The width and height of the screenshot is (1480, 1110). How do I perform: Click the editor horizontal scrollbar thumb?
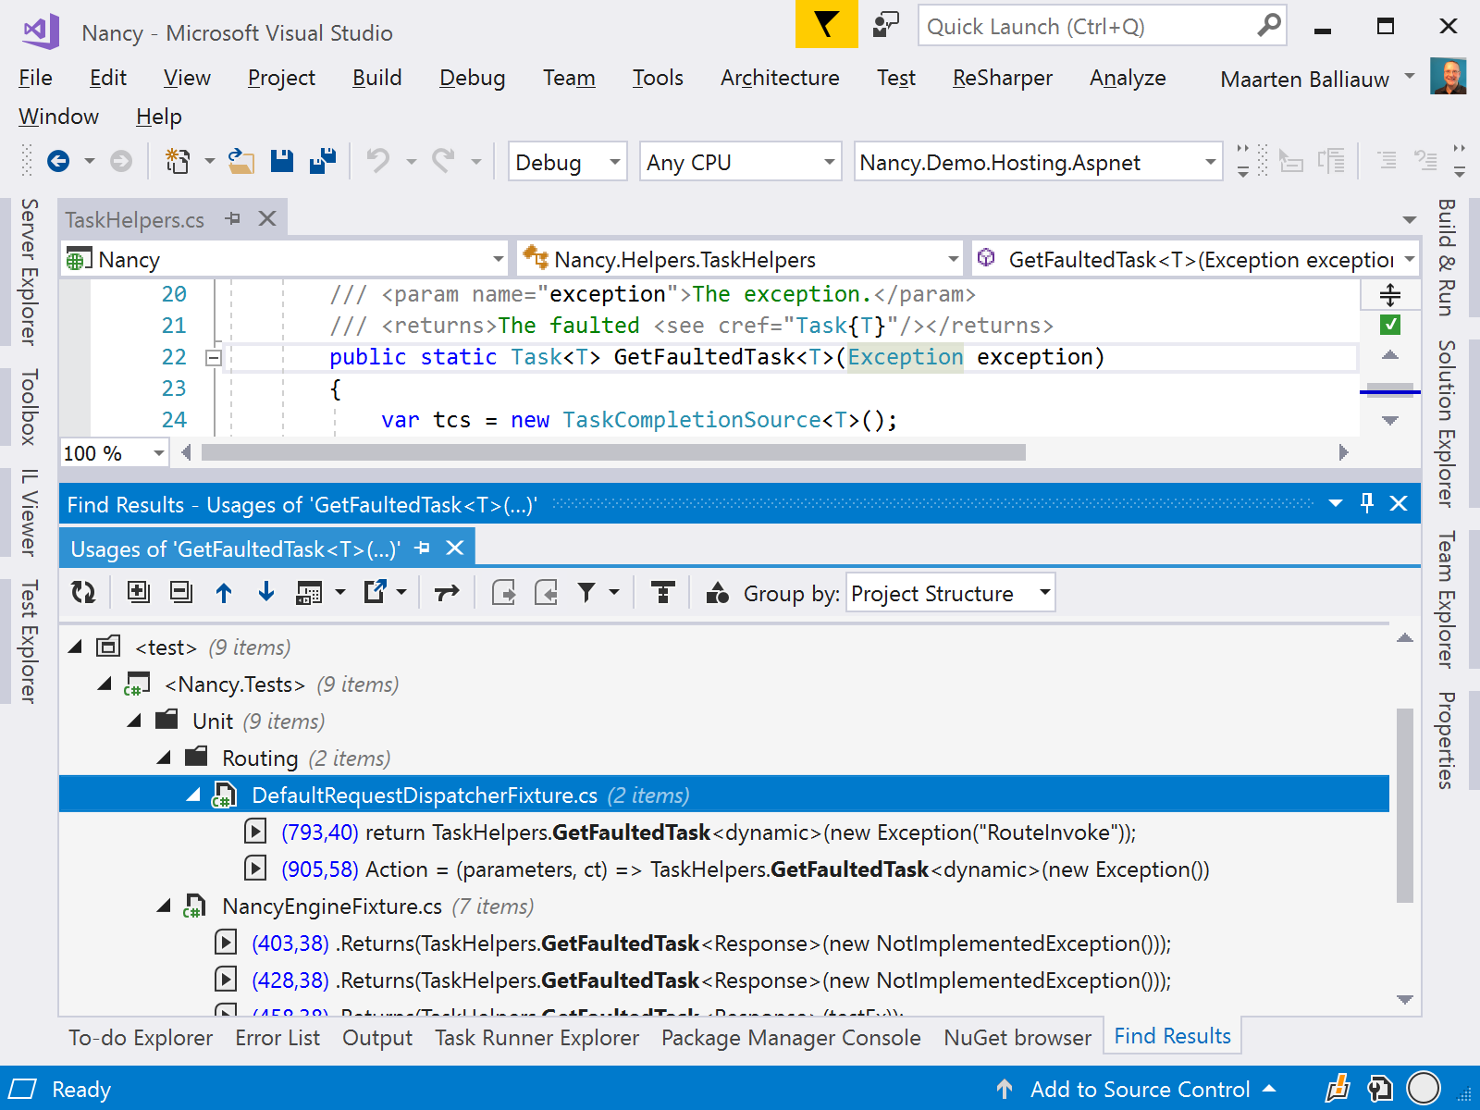[x=613, y=452]
